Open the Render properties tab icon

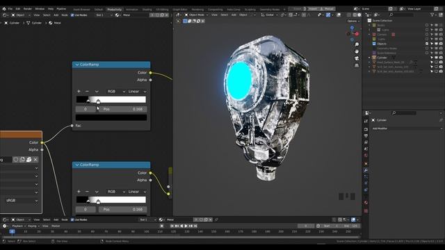[366, 129]
